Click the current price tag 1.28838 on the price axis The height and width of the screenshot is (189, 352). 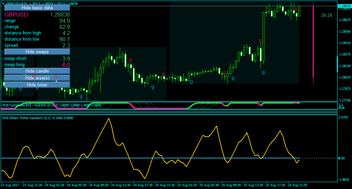click(344, 6)
